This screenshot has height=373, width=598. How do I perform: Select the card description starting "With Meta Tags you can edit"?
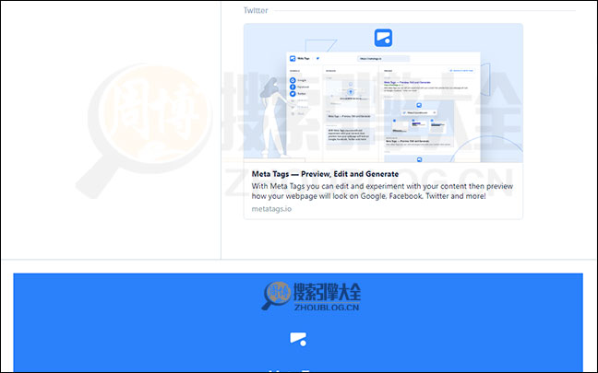click(382, 191)
